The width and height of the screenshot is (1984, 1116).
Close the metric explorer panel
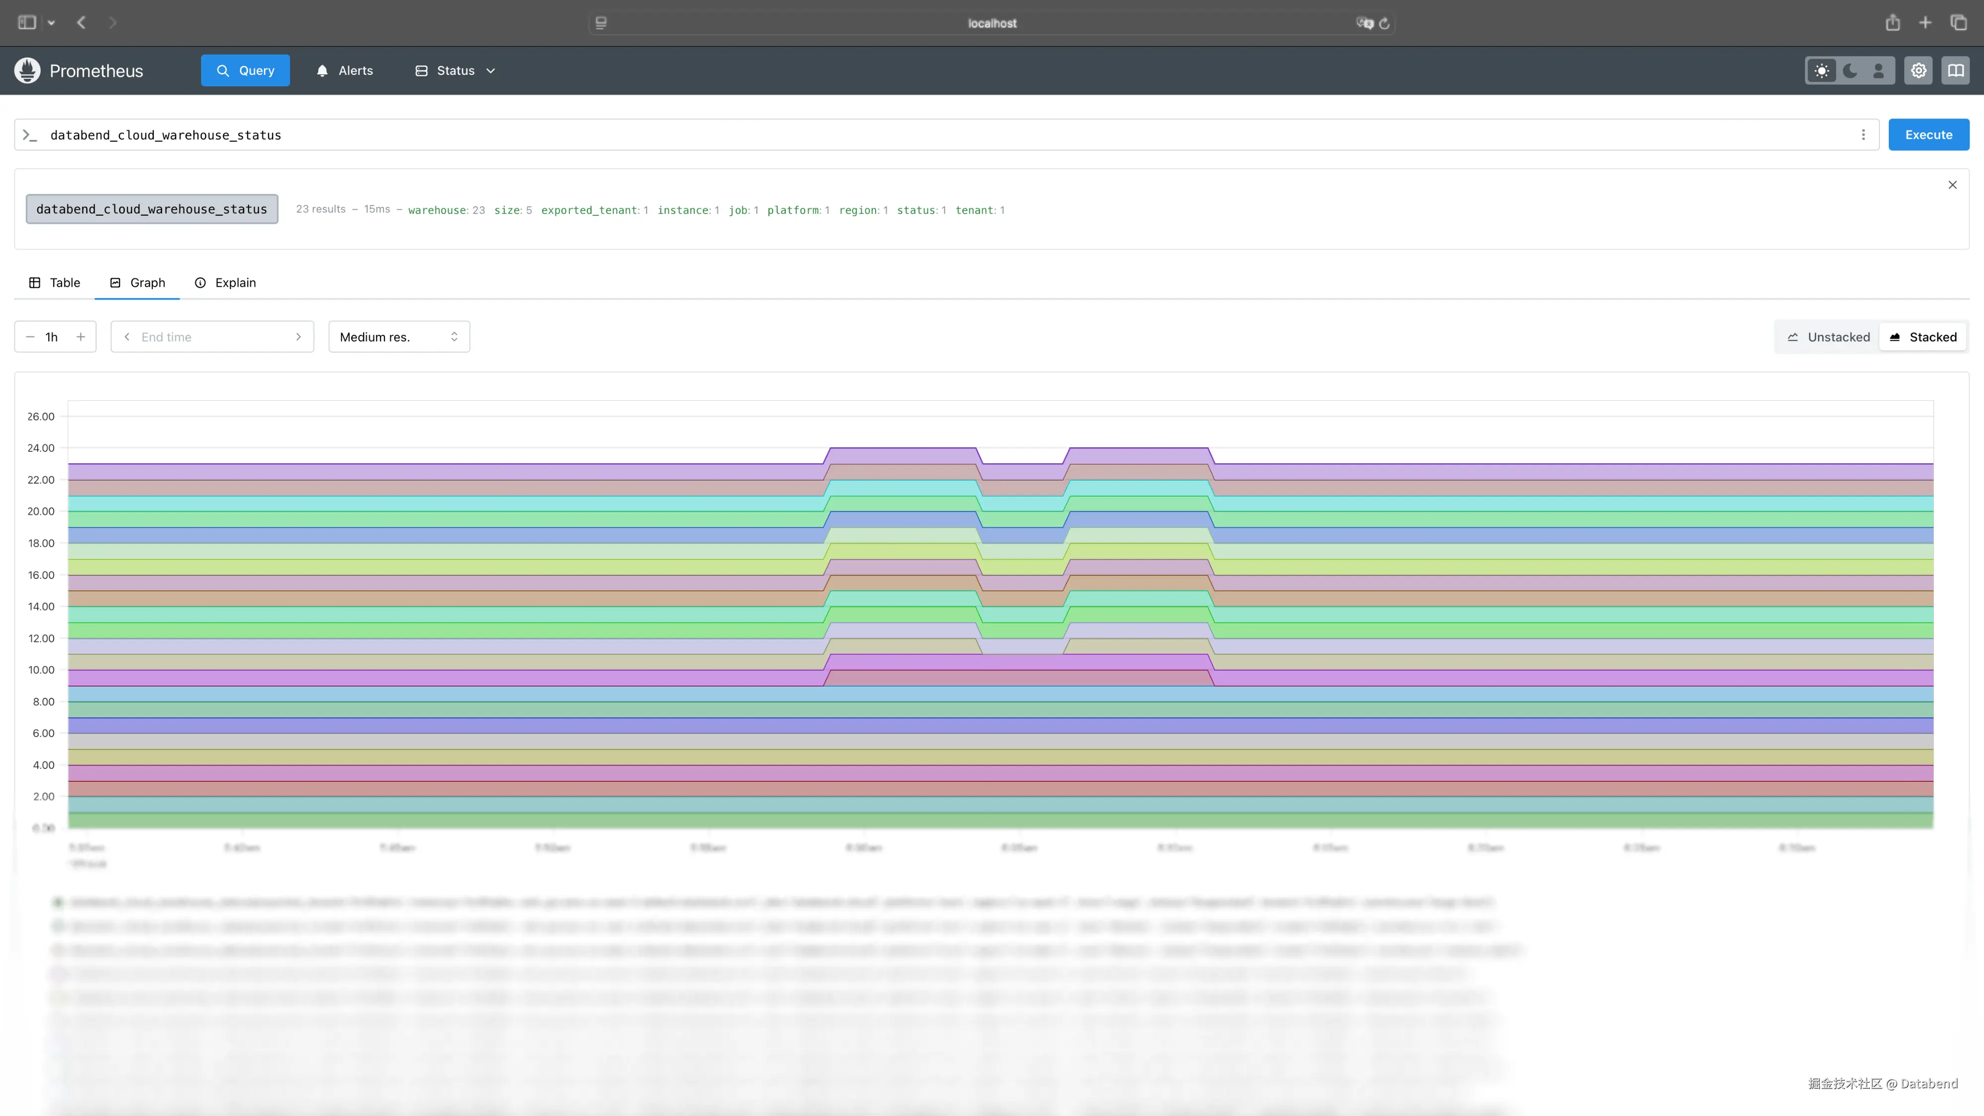pyautogui.click(x=1952, y=185)
